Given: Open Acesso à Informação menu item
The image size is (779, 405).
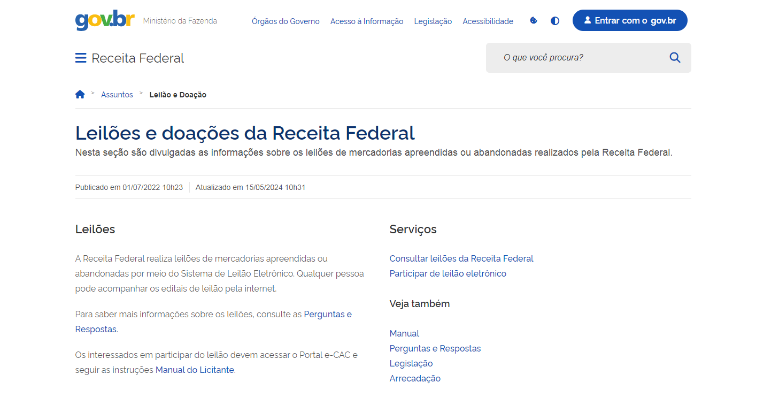Looking at the screenshot, I should point(367,21).
